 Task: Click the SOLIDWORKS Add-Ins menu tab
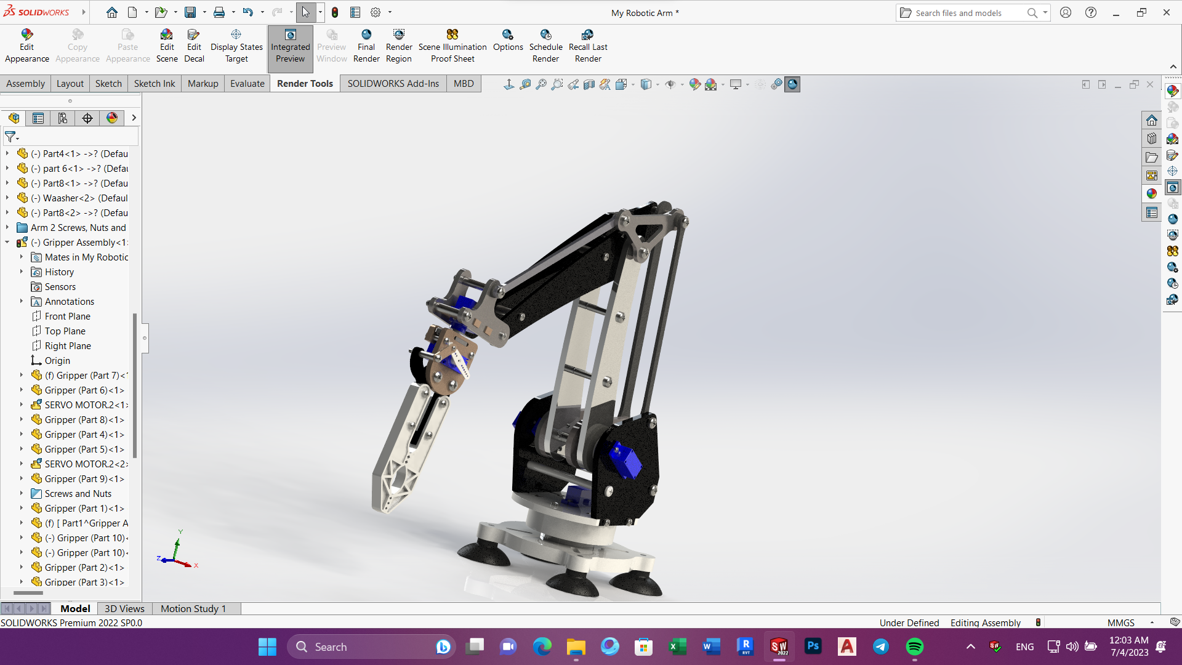click(393, 83)
